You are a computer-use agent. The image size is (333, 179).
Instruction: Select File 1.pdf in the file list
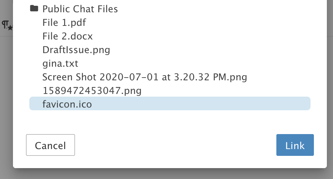click(64, 22)
